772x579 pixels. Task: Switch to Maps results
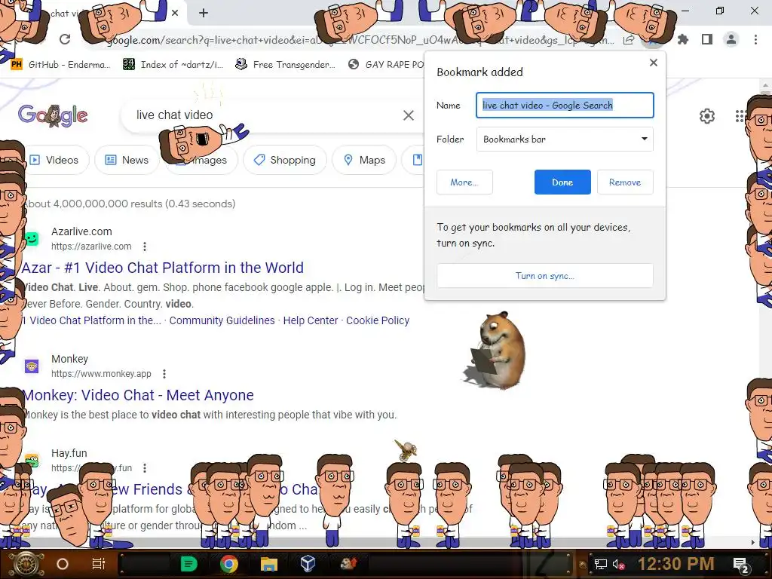[x=364, y=160]
